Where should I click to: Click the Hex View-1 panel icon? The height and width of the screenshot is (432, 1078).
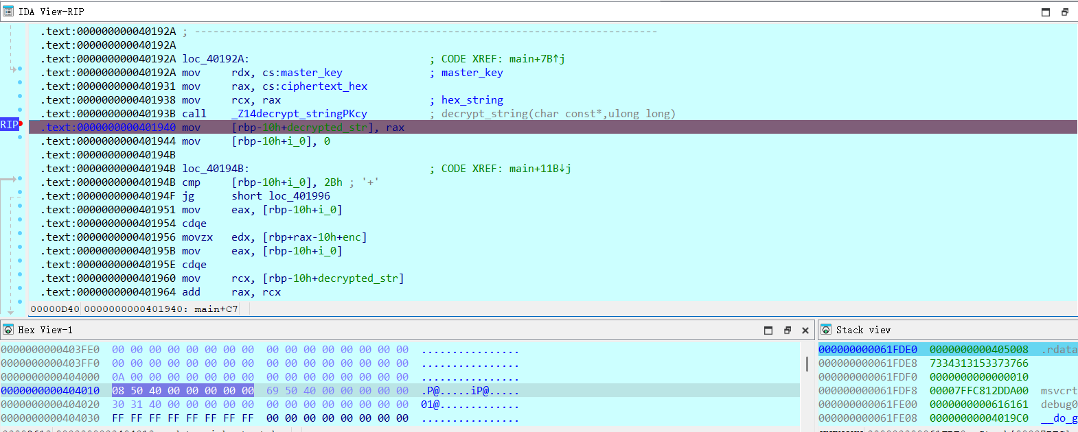coord(8,330)
